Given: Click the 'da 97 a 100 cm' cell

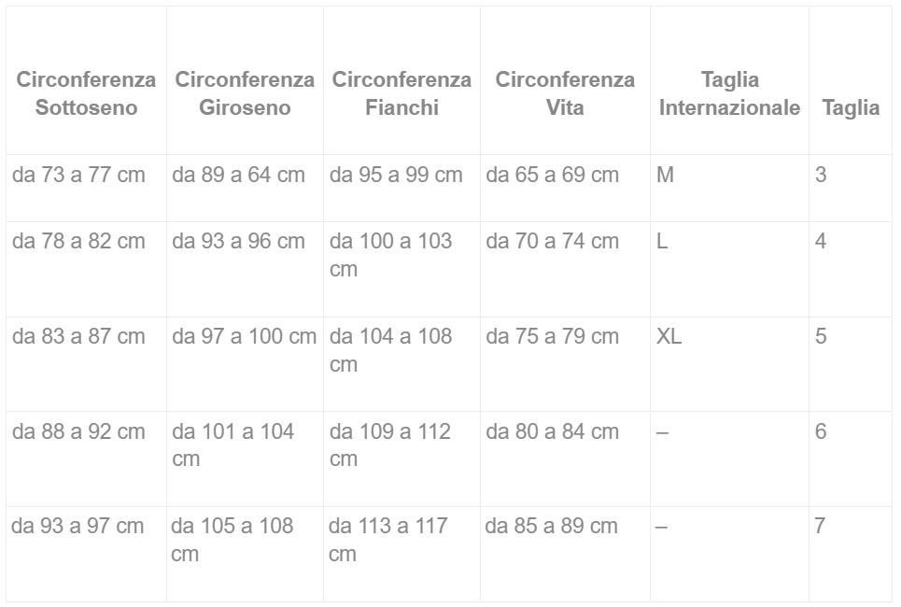Looking at the screenshot, I should pos(244,336).
